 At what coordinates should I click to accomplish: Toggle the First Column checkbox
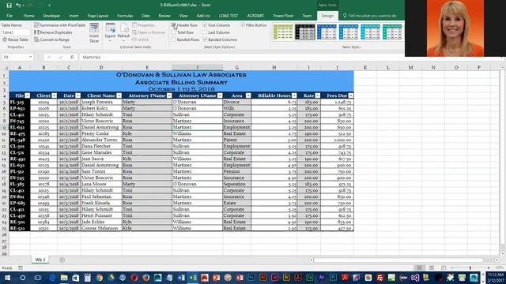point(205,24)
